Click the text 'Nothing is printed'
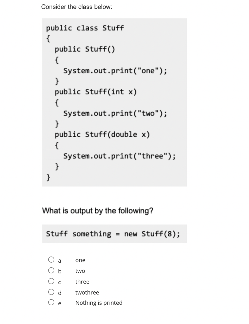The image size is (249, 324). point(99,303)
